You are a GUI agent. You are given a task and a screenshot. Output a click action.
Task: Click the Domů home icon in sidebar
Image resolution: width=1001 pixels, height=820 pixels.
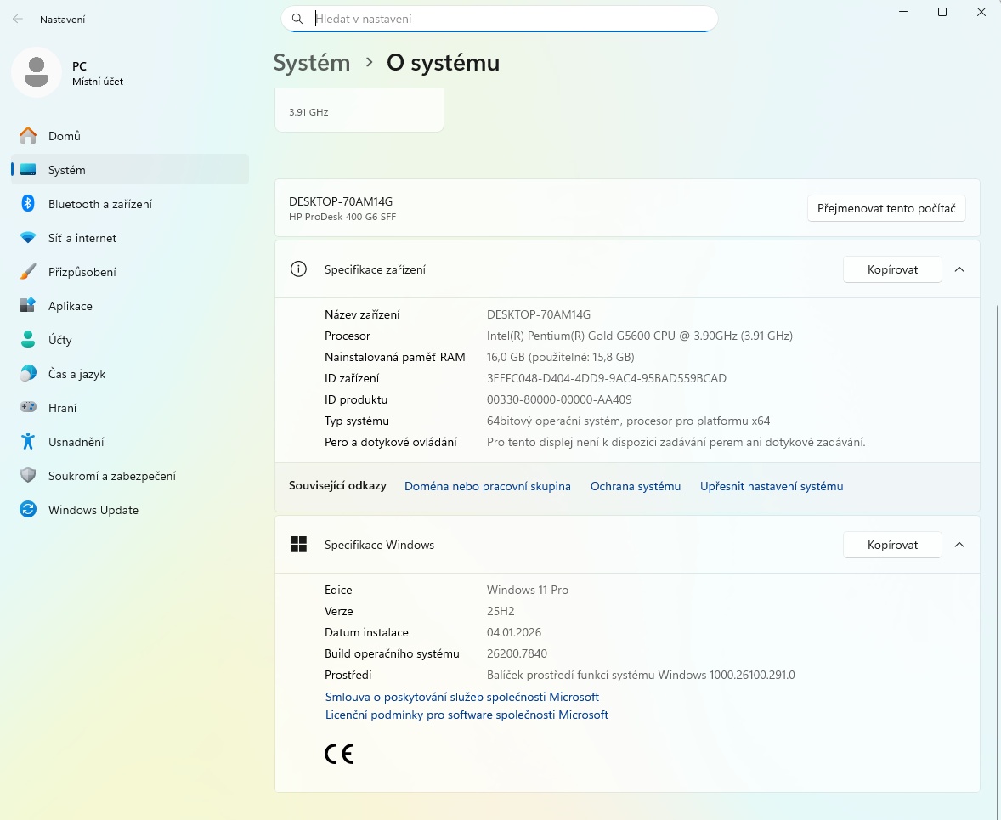[28, 136]
